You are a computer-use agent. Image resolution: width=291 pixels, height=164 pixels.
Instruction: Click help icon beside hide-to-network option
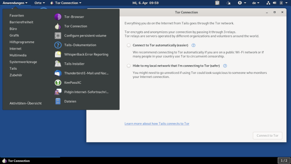coord(225,66)
